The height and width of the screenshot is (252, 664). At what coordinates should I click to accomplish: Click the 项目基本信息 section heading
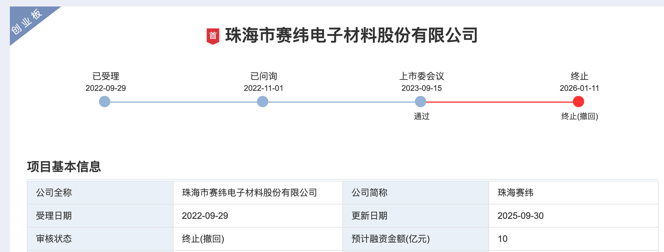point(64,166)
